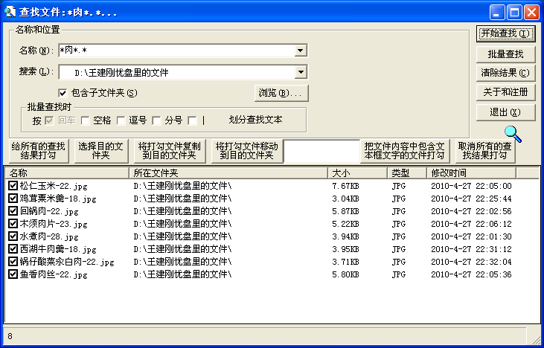Click modified time 2010-4-27 22:31:12
544x348 pixels.
point(471,249)
